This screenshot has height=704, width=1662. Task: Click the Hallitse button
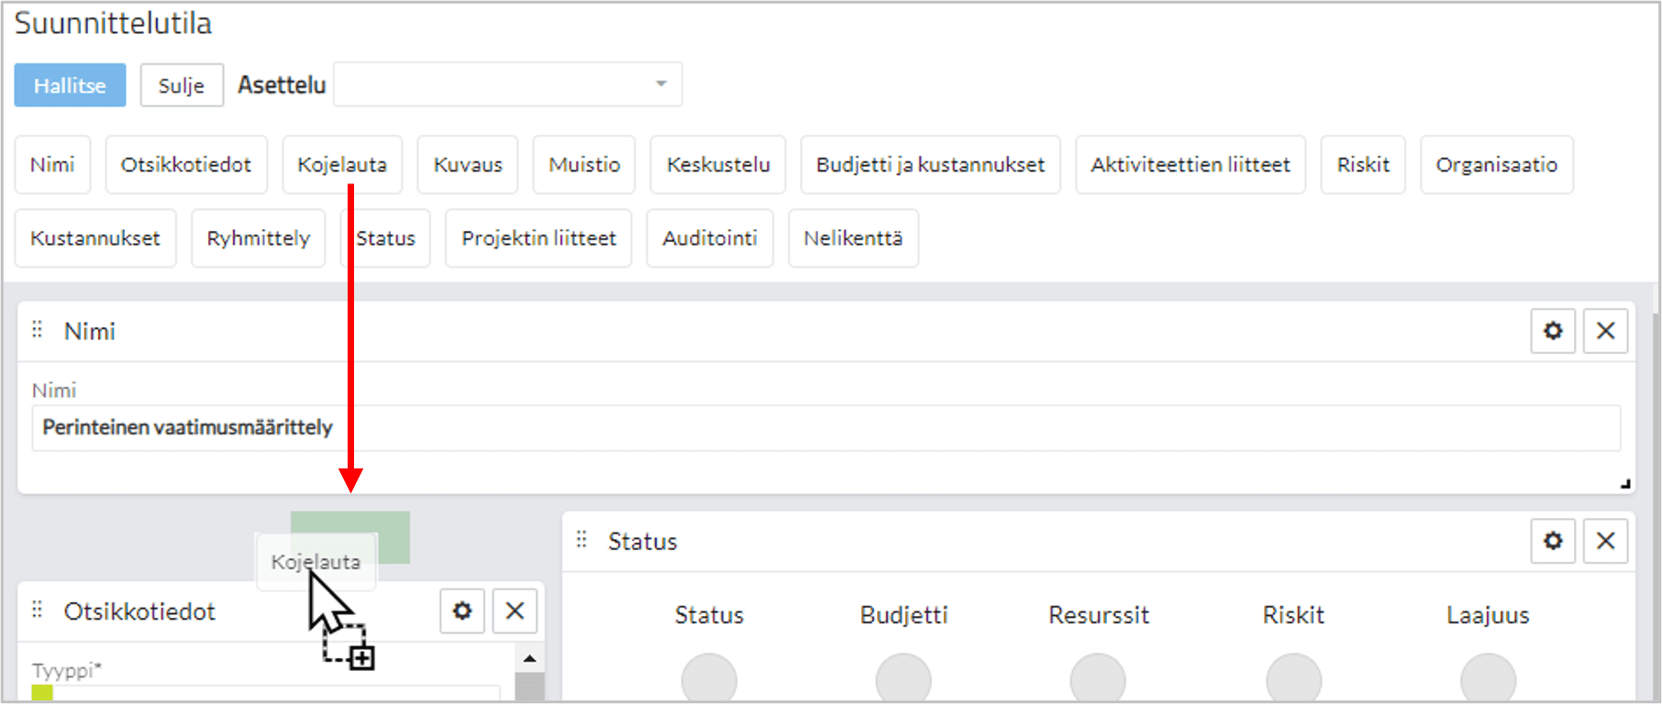70,85
